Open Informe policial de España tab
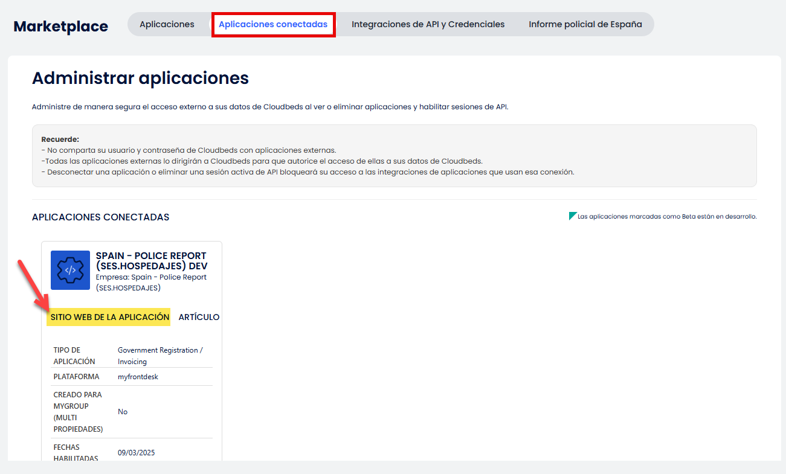This screenshot has width=786, height=474. (585, 25)
